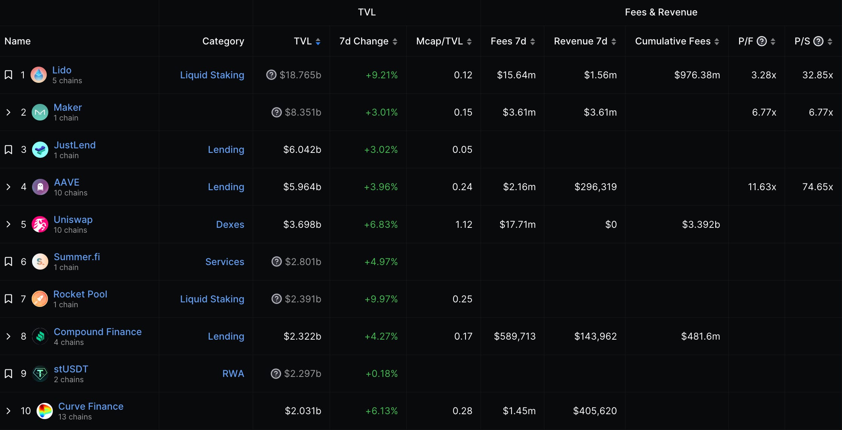Click P/F column help icon
This screenshot has height=430, width=842.
pyautogui.click(x=762, y=41)
